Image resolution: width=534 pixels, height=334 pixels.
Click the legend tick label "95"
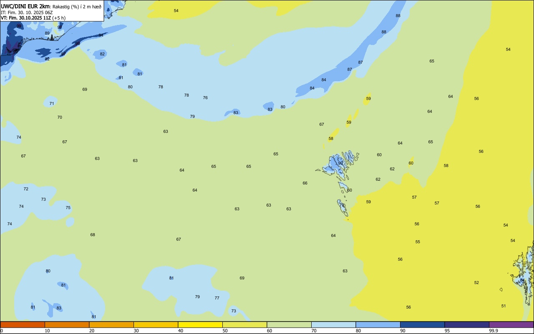click(x=447, y=331)
